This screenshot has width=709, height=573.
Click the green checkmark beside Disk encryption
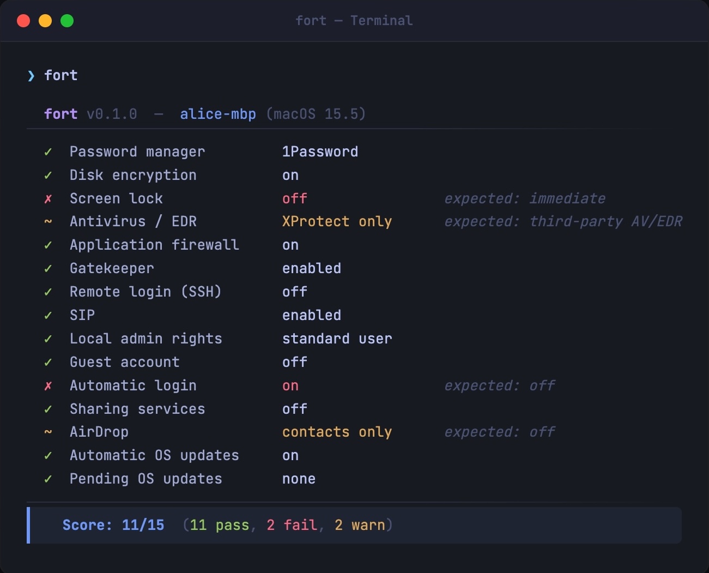(48, 176)
